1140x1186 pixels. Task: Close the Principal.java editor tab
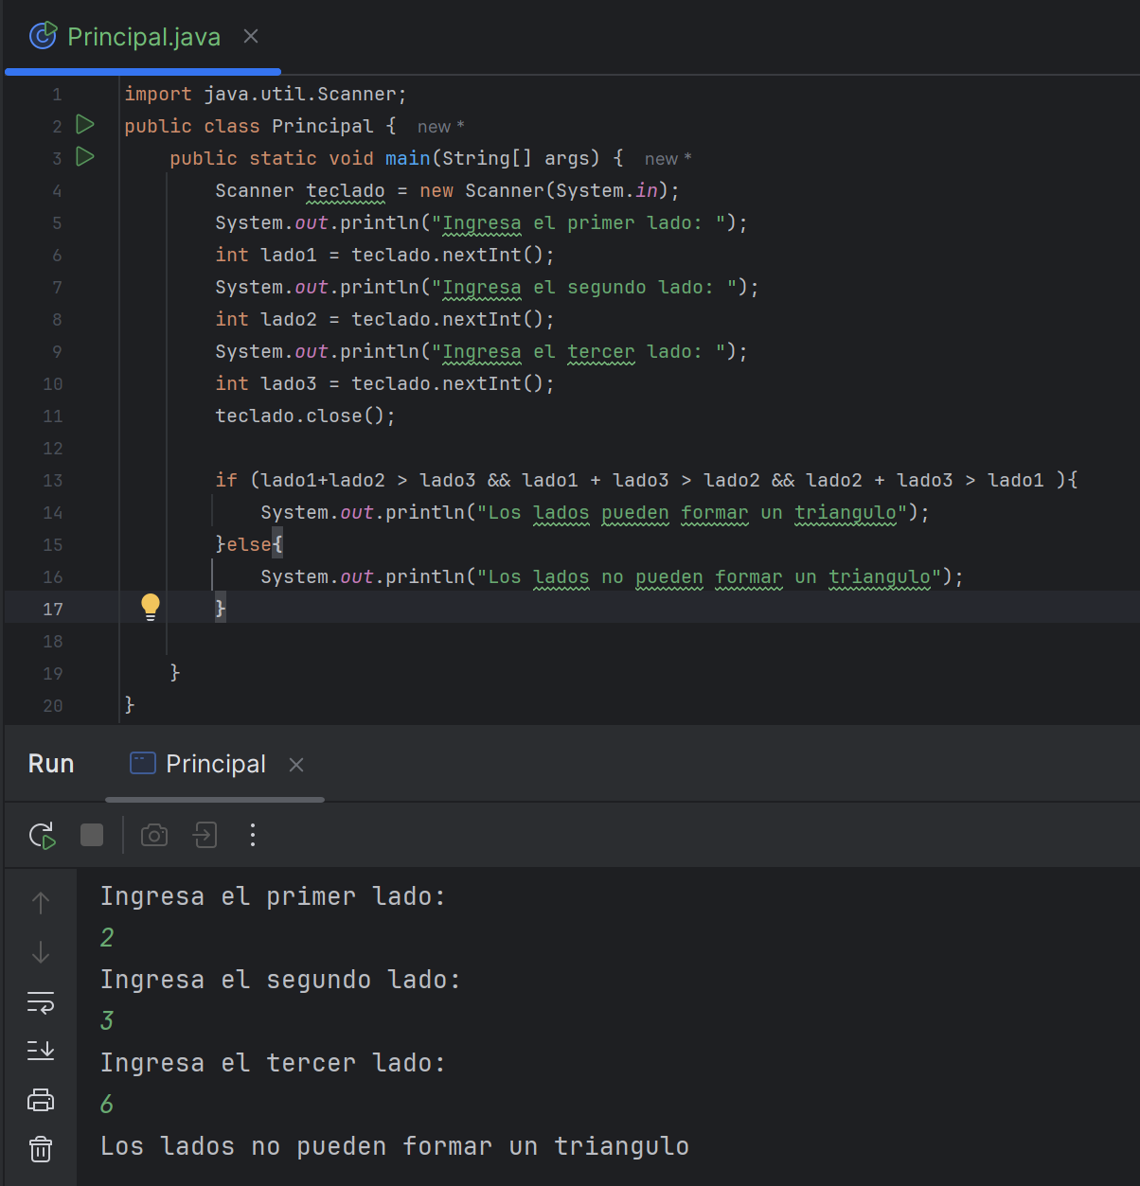pyautogui.click(x=251, y=36)
